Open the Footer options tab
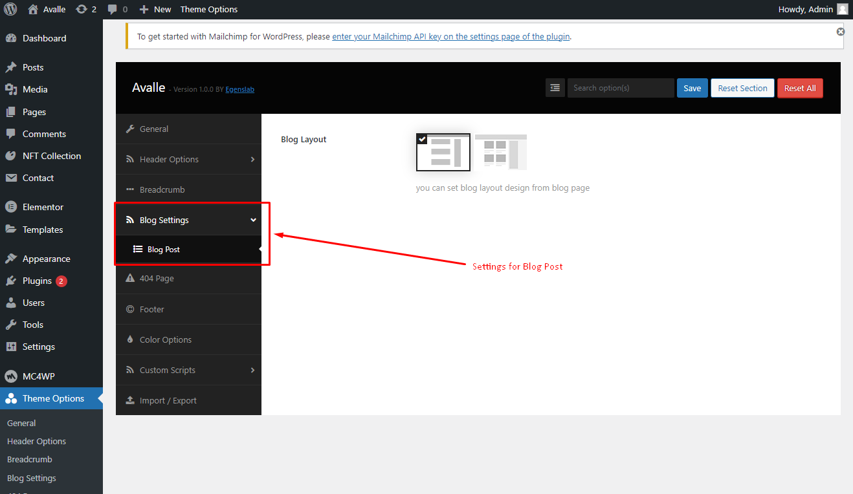Image resolution: width=853 pixels, height=494 pixels. [188, 309]
